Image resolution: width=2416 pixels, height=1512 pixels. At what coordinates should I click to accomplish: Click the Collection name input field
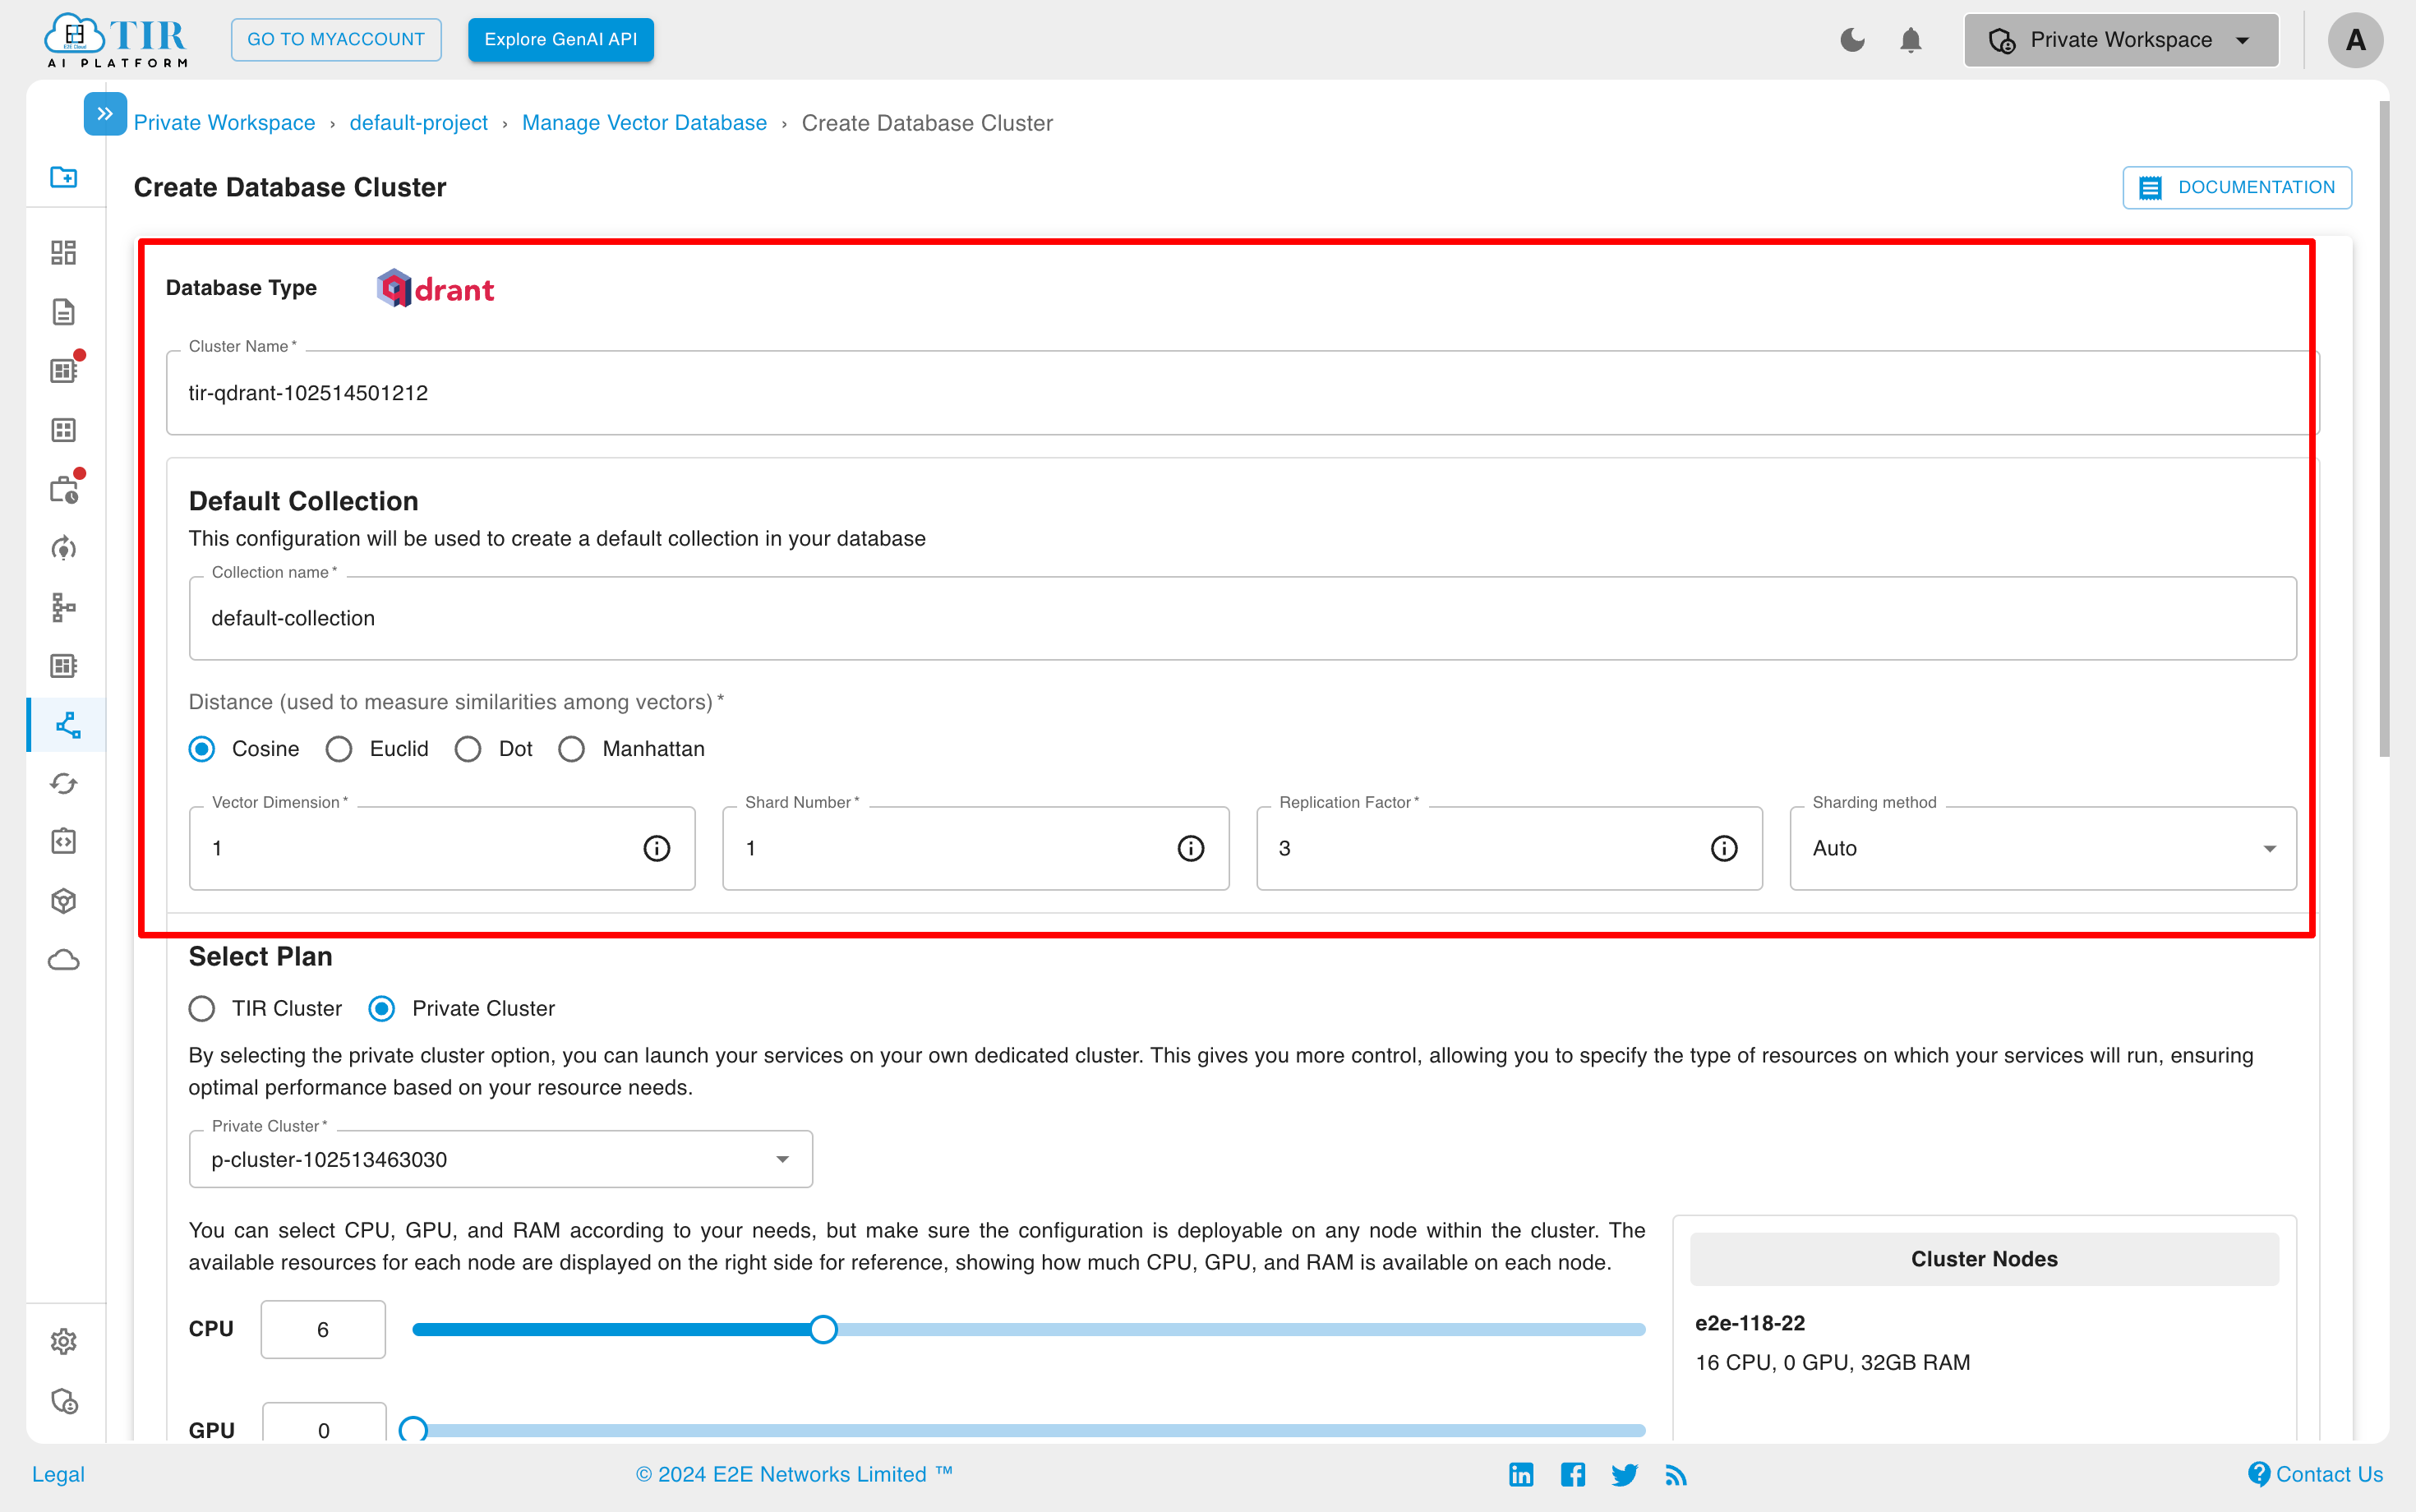pos(1242,618)
